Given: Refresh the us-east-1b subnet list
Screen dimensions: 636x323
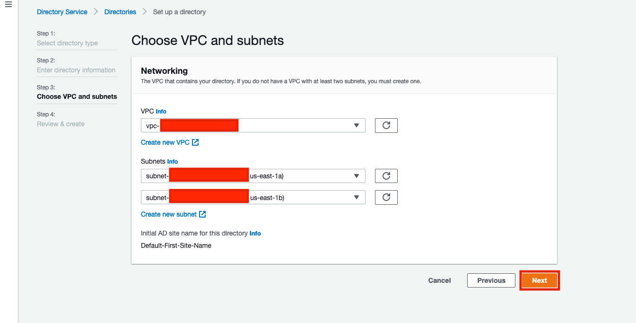Looking at the screenshot, I should coord(386,197).
